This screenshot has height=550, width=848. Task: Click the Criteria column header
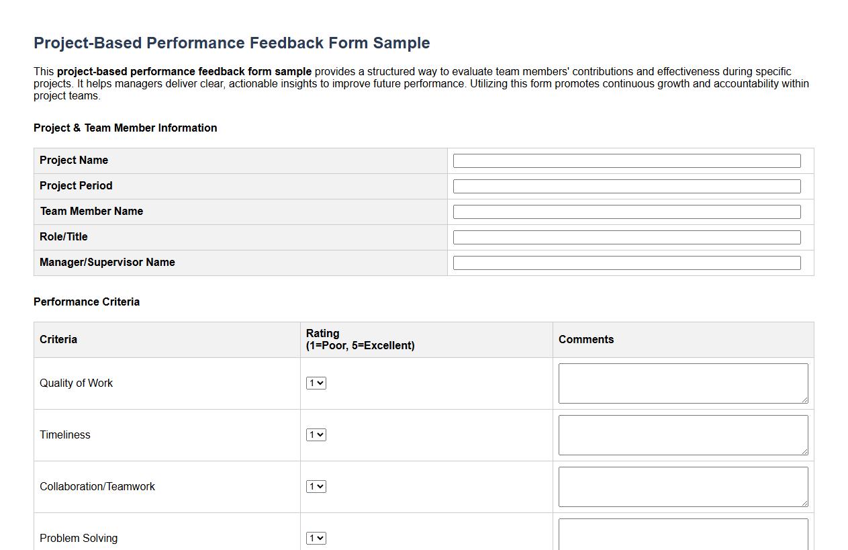(x=58, y=339)
